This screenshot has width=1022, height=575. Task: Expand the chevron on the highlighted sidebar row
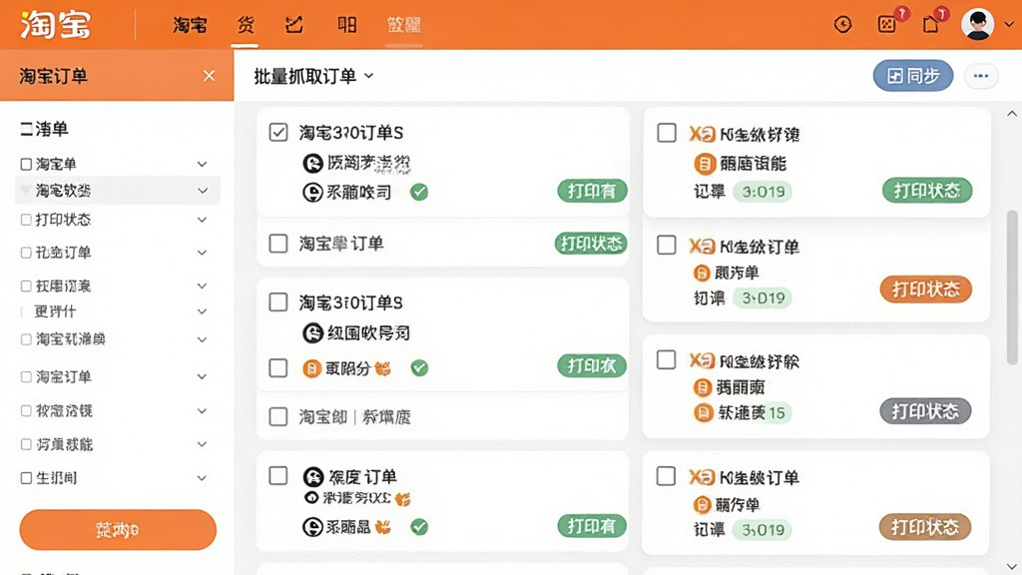(x=202, y=191)
